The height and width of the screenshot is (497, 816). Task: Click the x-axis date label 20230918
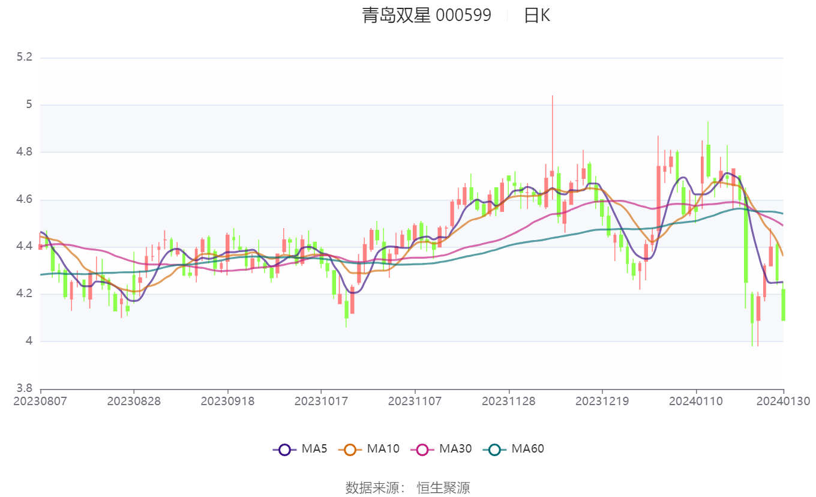click(228, 401)
